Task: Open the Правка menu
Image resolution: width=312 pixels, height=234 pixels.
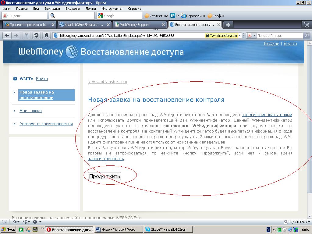Action: coord(22,9)
